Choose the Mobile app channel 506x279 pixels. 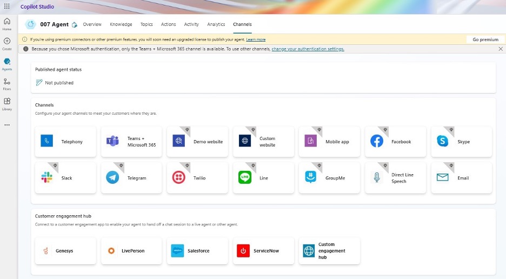coord(329,142)
